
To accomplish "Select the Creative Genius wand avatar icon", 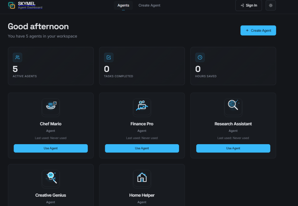I will coord(51,179).
